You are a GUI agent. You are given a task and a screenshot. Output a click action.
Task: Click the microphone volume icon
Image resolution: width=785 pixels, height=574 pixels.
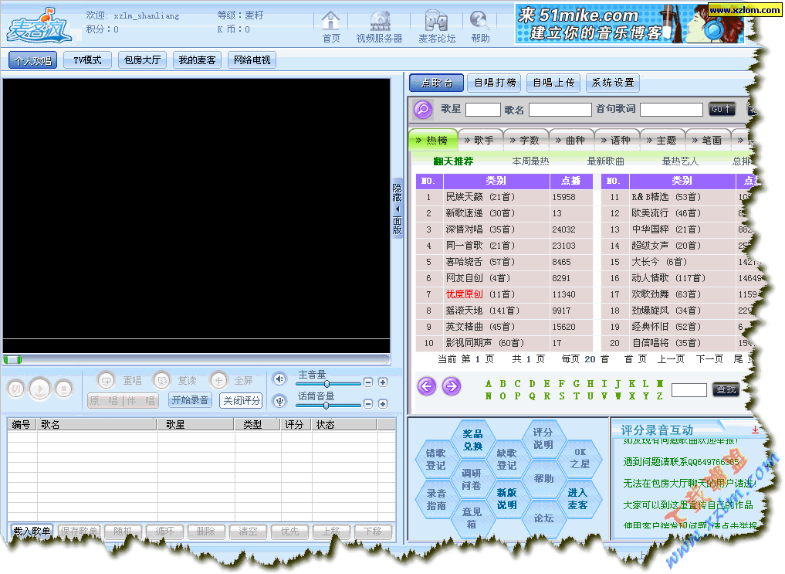click(x=279, y=401)
